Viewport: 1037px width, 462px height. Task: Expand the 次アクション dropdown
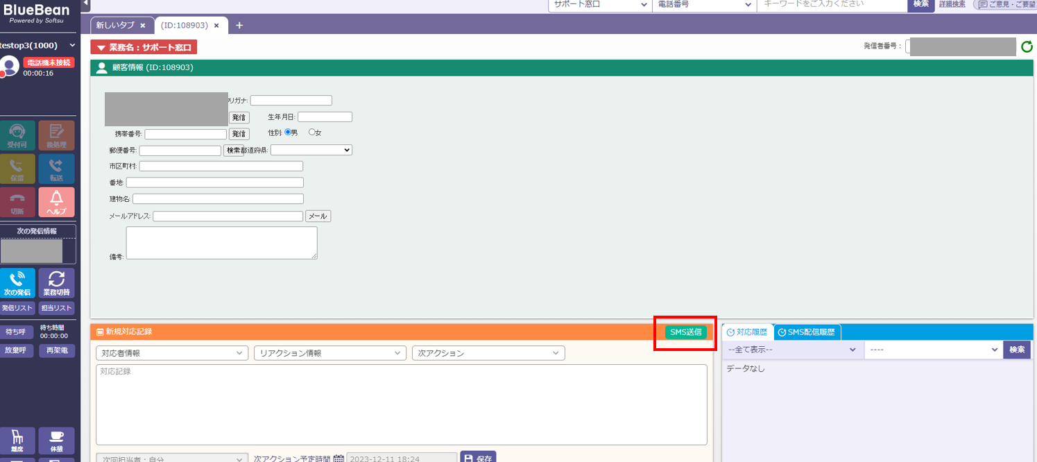tap(488, 353)
